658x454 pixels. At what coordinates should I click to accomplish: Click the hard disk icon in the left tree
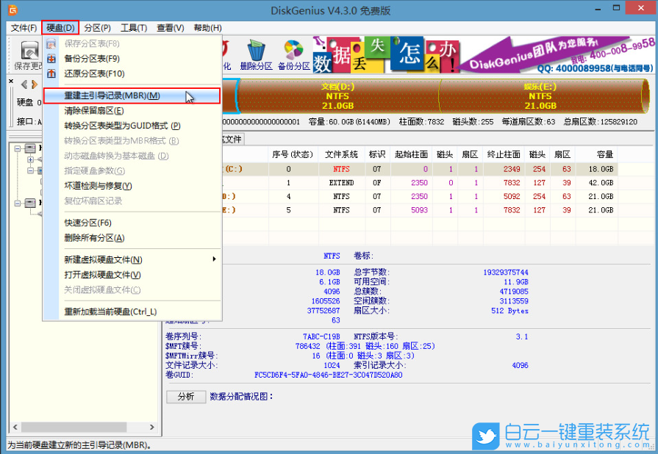click(x=30, y=148)
